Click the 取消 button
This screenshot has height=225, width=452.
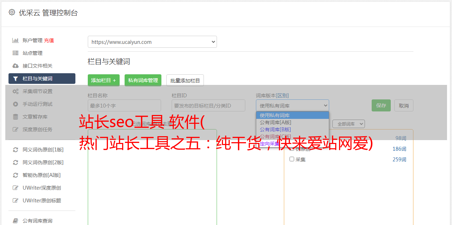click(x=404, y=105)
